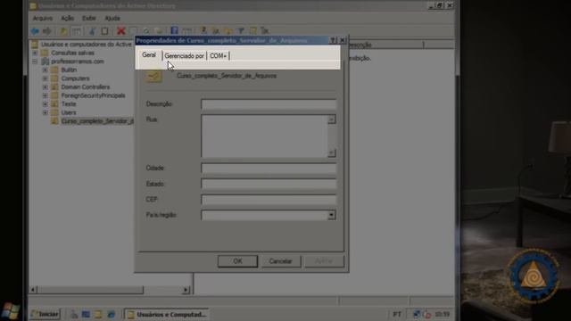Image resolution: width=571 pixels, height=321 pixels.
Task: Click the dialog's question mark help button
Action: click(333, 40)
